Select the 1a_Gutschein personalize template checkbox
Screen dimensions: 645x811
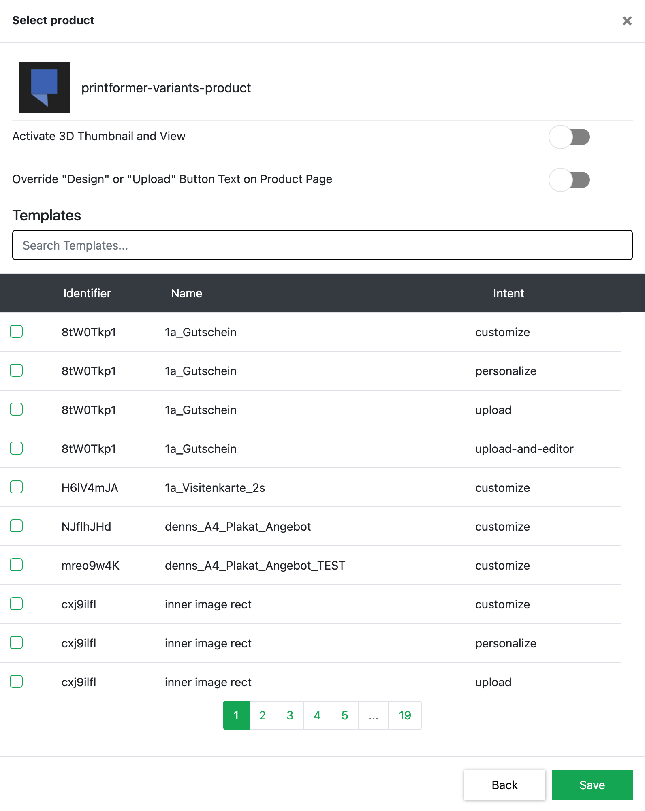pos(16,370)
